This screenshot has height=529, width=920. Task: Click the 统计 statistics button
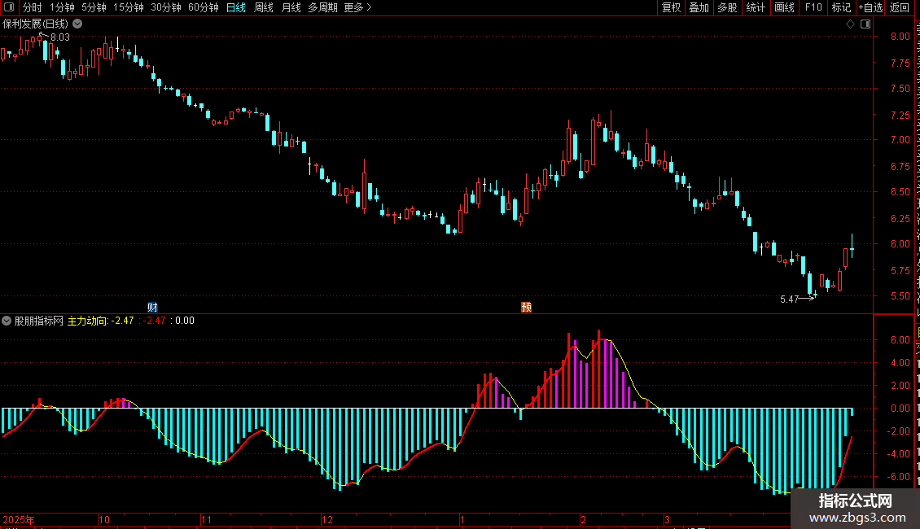(756, 7)
